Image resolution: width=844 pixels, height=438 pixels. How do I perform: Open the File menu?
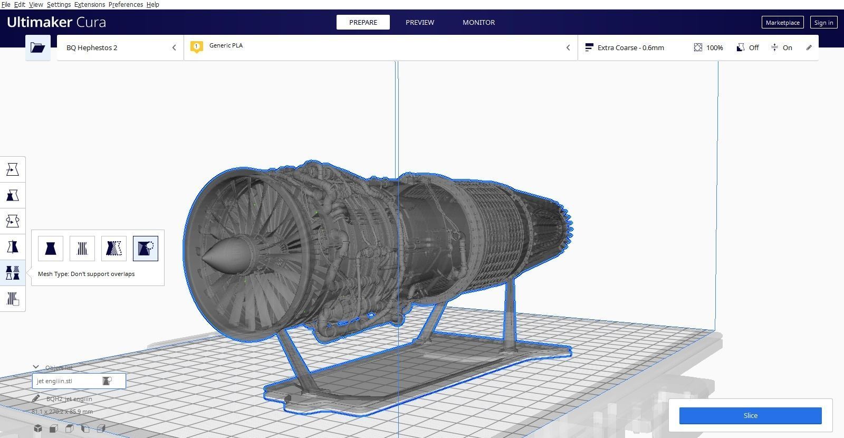[6, 4]
